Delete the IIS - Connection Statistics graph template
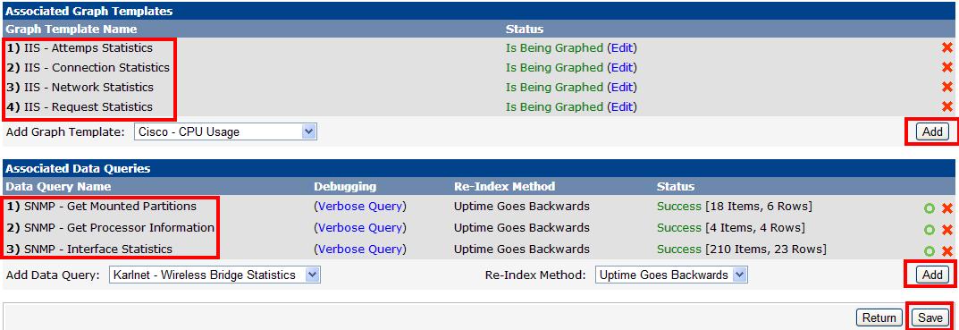Screen dimensions: 959x330 click(x=946, y=67)
